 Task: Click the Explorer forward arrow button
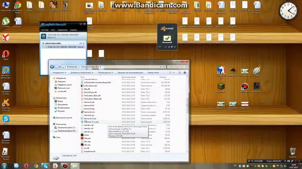57,67
